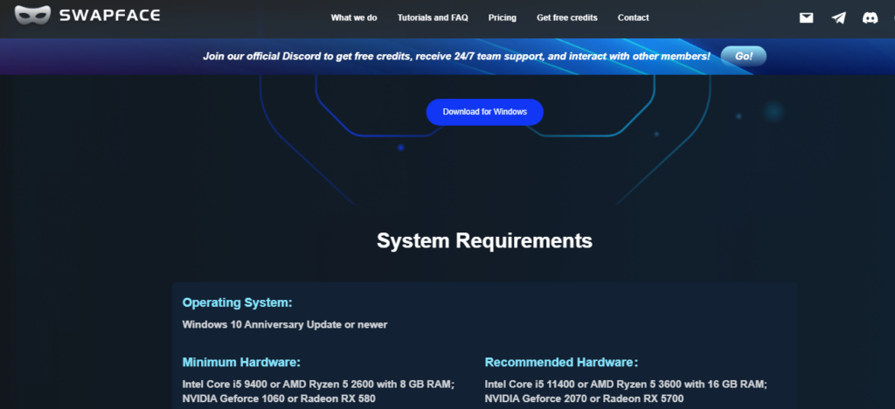Click Windows 10 Anniversary Update text
Viewport: 895px width, 409px height.
tap(284, 324)
